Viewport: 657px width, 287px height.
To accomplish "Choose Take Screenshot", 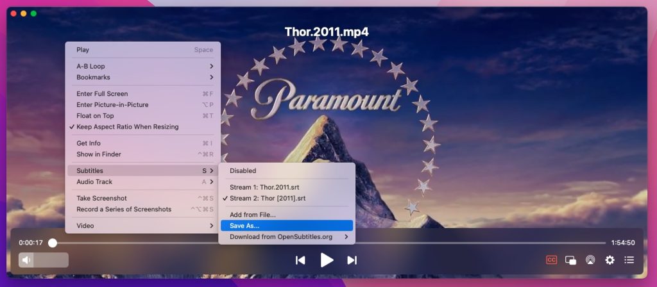I will (x=143, y=198).
